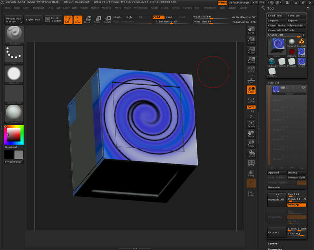Pick a color in the color picker square

[14, 135]
